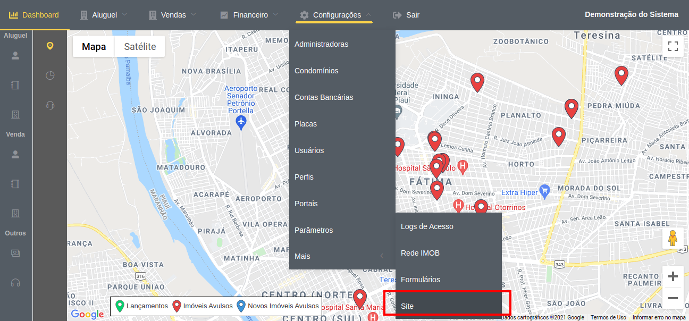Open the Dashboard tab
Screen dimensions: 689x321
(34, 15)
